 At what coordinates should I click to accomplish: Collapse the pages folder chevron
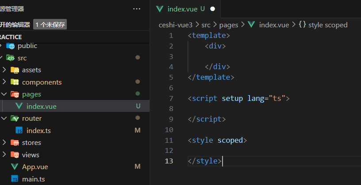pyautogui.click(x=4, y=94)
